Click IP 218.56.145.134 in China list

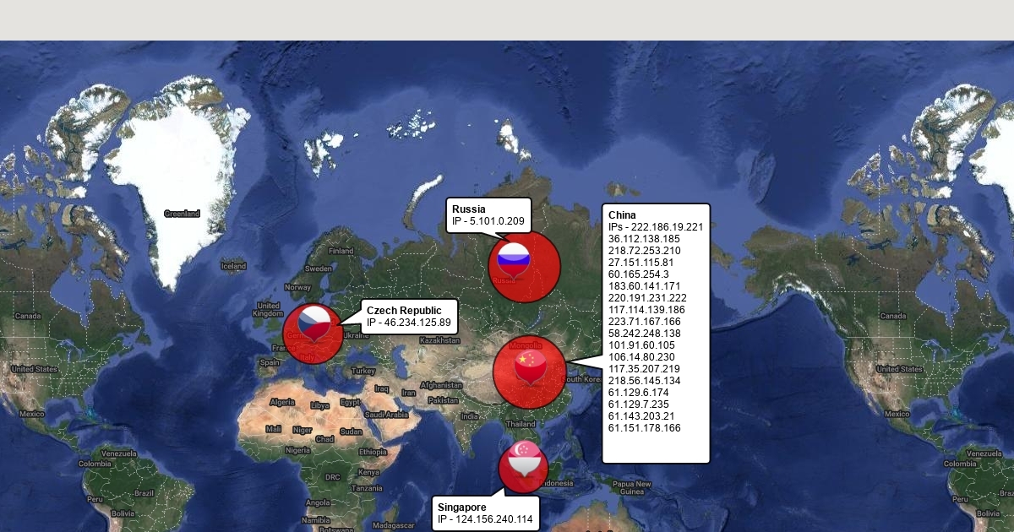(x=644, y=381)
